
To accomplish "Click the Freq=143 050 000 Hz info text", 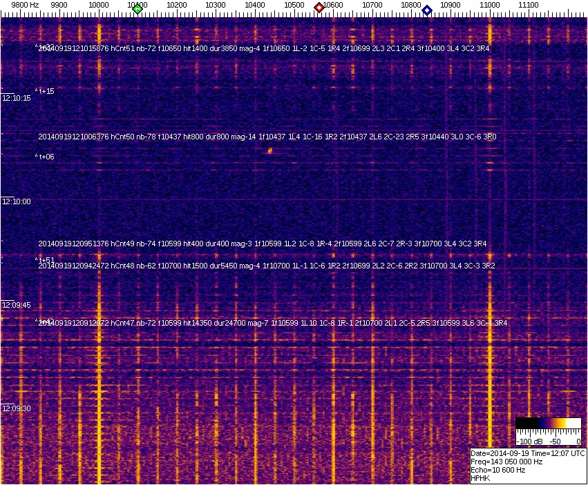I will click(506, 462).
